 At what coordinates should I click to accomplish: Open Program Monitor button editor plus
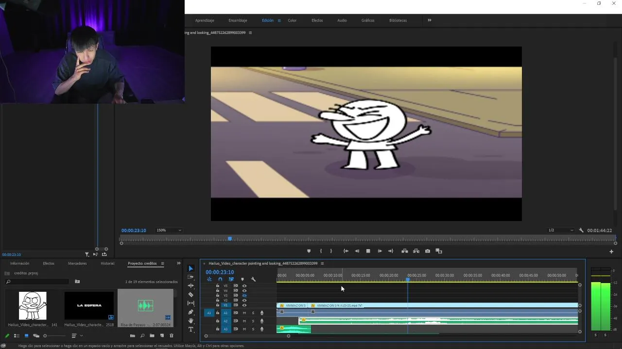611,251
